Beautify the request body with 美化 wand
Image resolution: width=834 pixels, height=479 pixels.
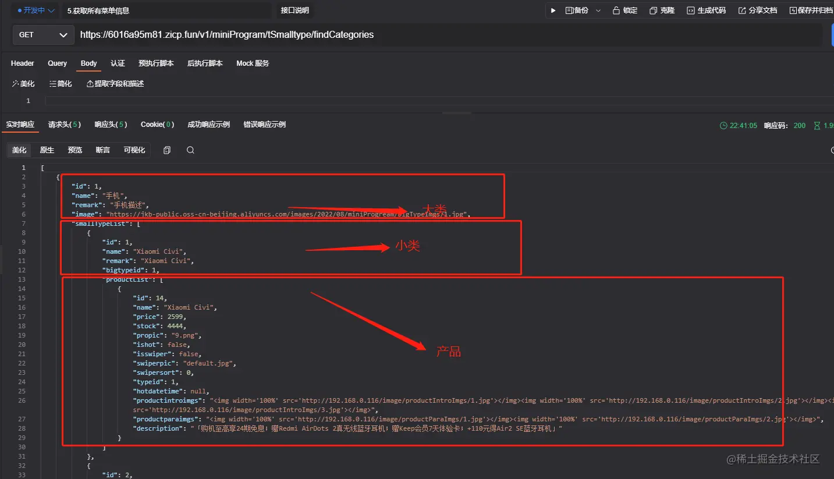[23, 84]
